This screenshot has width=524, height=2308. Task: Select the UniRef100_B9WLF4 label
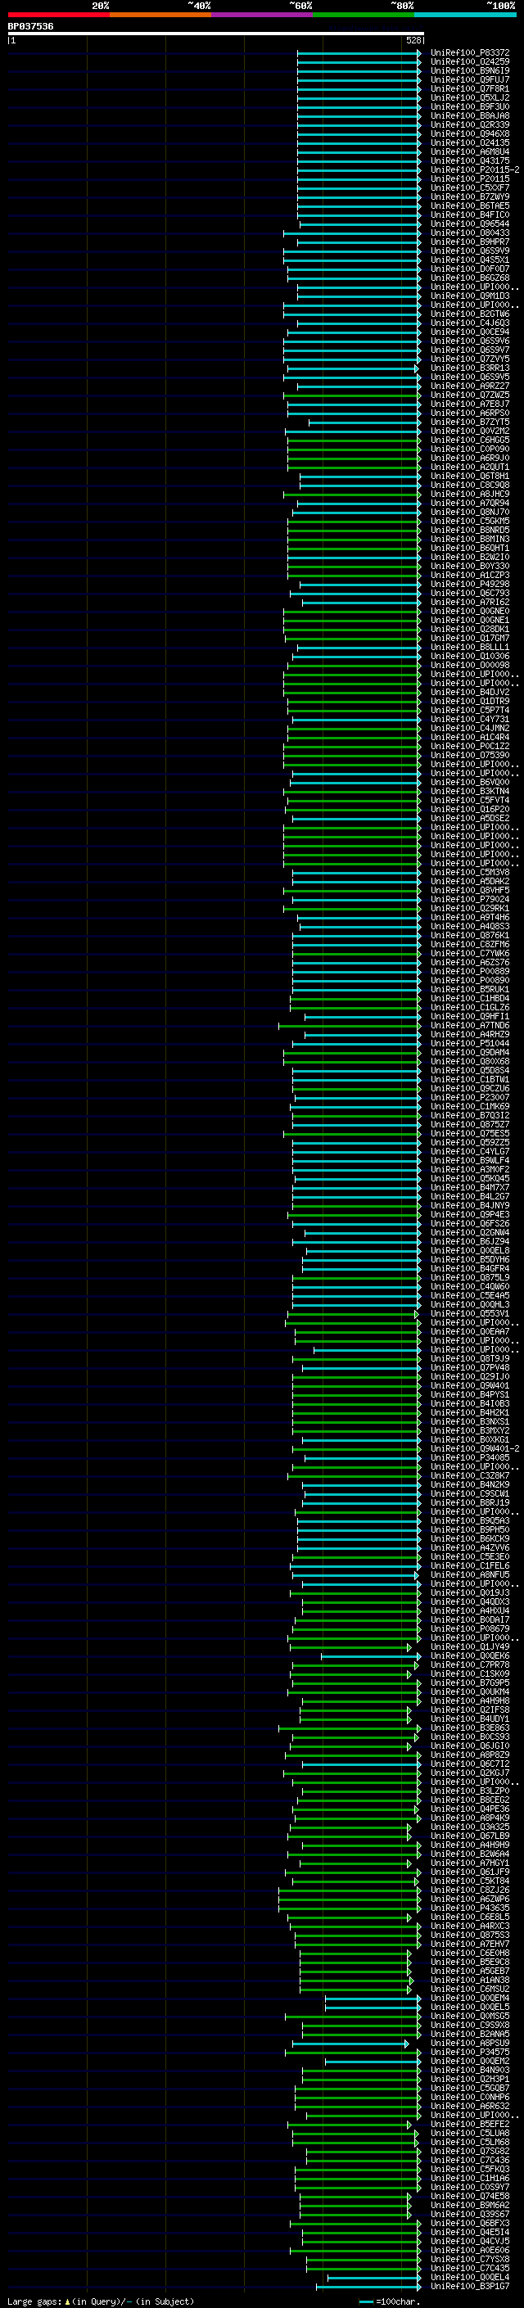(469, 1160)
